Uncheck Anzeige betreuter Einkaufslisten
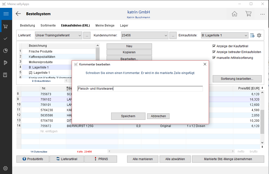The image size is (269, 174). 214,52
